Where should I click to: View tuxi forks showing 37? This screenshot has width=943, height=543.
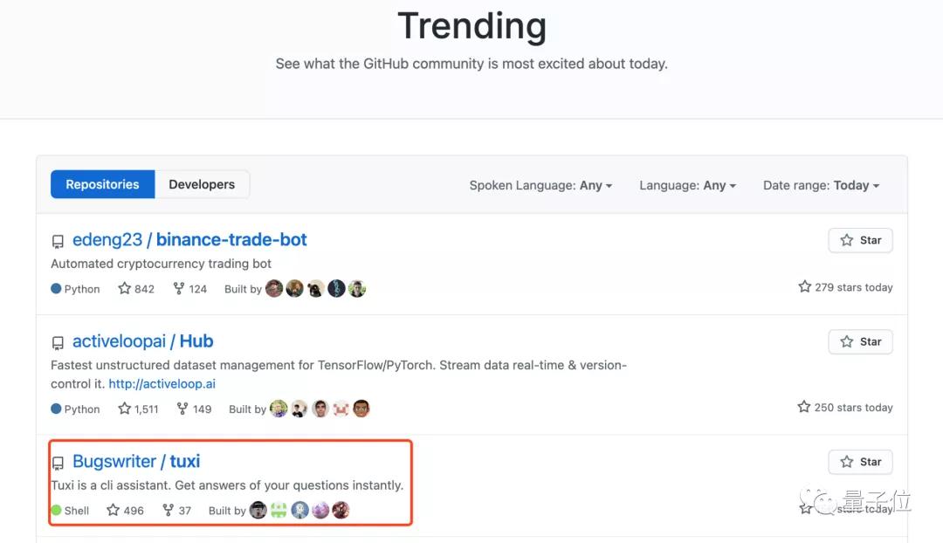tap(176, 511)
